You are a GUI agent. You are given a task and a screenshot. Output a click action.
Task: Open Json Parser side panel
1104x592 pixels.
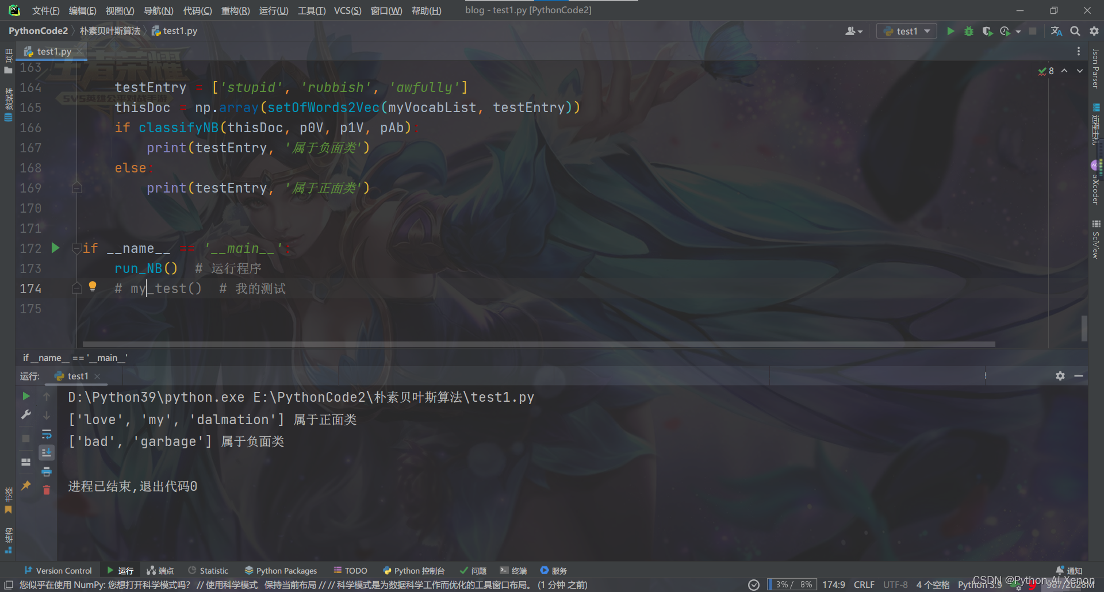pos(1096,68)
